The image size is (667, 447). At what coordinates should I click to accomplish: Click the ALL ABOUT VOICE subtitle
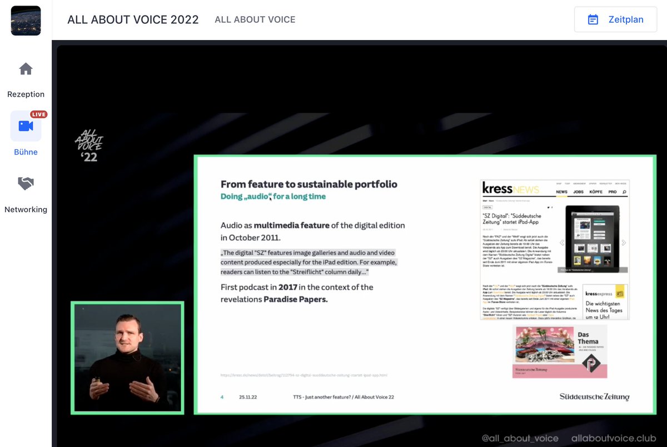(255, 19)
